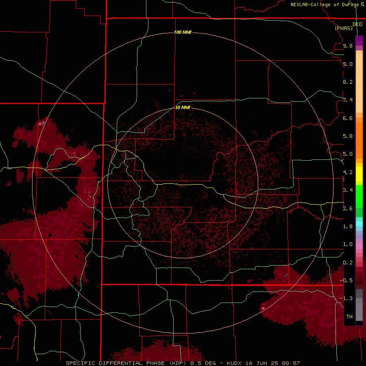Click the TH label at the scale bottom
The width and height of the screenshot is (366, 366).
tap(349, 317)
